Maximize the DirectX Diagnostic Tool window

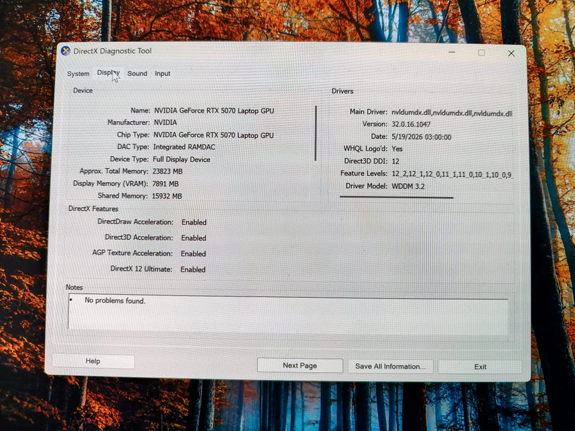point(482,53)
